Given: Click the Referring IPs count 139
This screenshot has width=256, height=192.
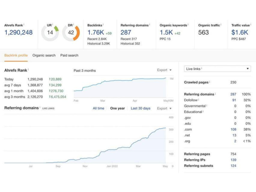Looking at the screenshot, I should click(x=233, y=160).
